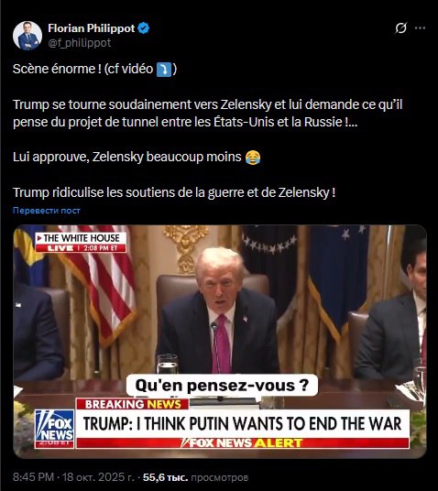Click The White House LIVE badge

click(81, 243)
